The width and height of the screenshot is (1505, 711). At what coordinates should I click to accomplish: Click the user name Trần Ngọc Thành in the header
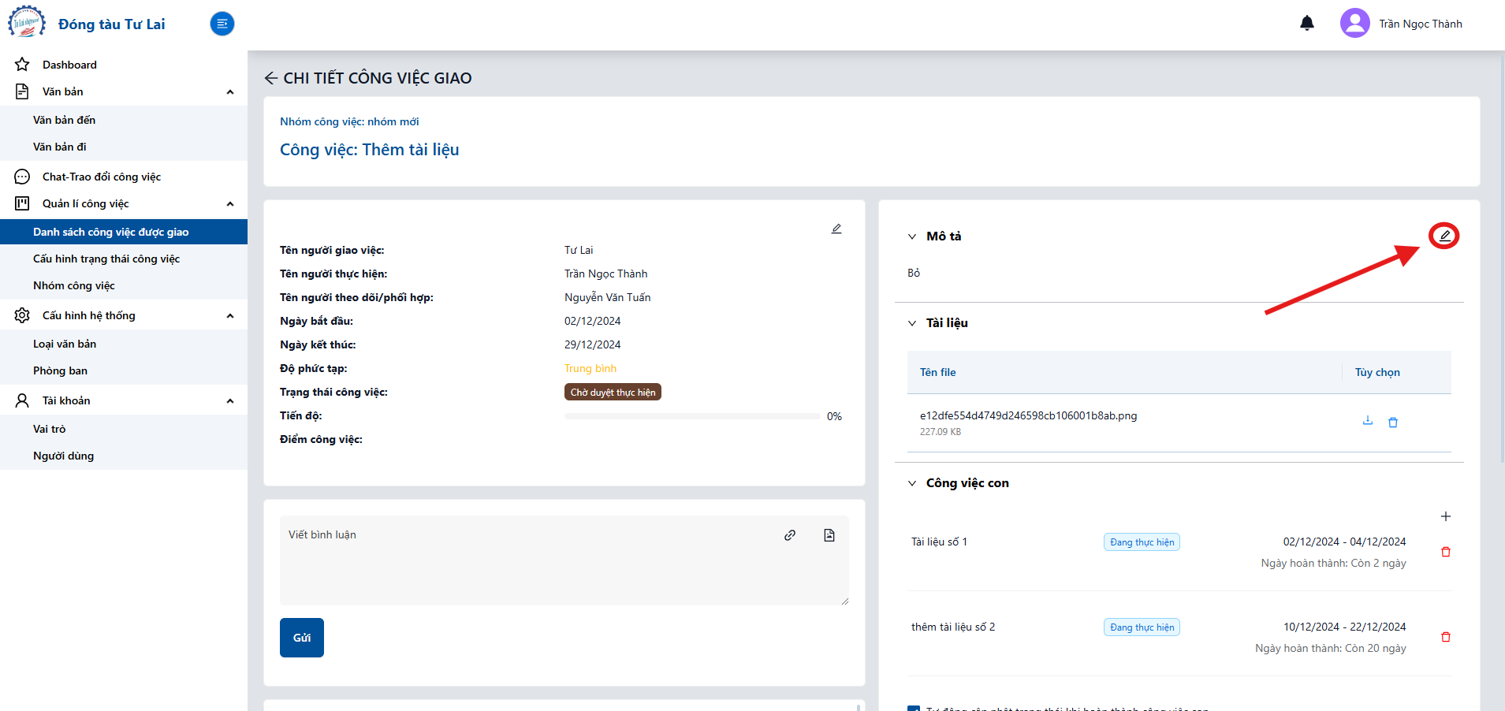pyautogui.click(x=1421, y=24)
